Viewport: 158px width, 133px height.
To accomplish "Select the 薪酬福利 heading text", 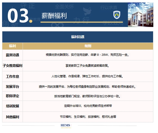I will click(54, 16).
